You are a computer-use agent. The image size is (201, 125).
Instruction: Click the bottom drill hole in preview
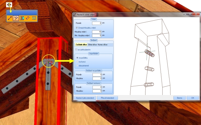(149, 84)
